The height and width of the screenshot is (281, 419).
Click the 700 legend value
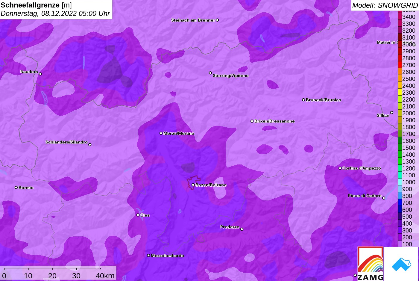tap(407, 203)
